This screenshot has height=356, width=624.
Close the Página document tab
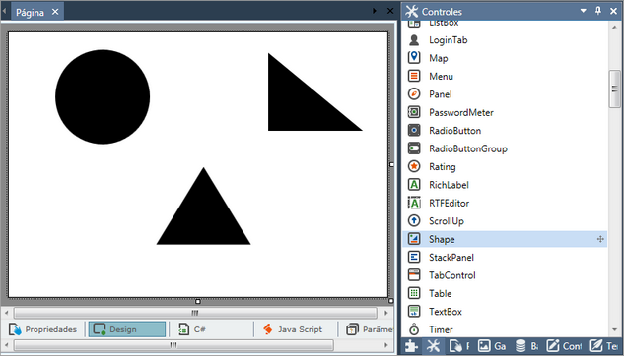55,12
